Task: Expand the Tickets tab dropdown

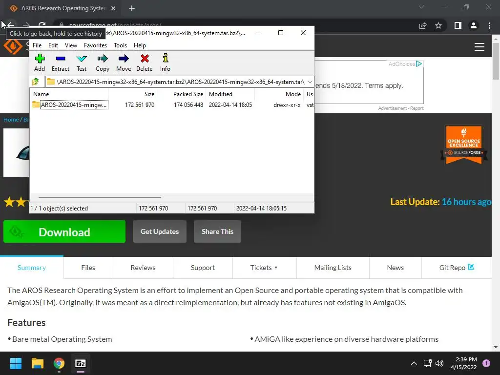Action: [x=264, y=268]
